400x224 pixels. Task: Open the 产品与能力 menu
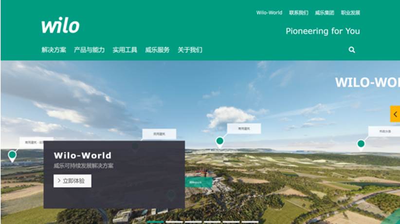point(89,50)
